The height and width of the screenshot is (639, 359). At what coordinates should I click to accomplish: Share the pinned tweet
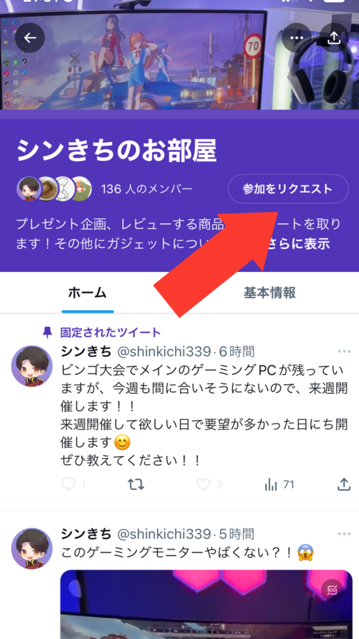click(x=344, y=484)
